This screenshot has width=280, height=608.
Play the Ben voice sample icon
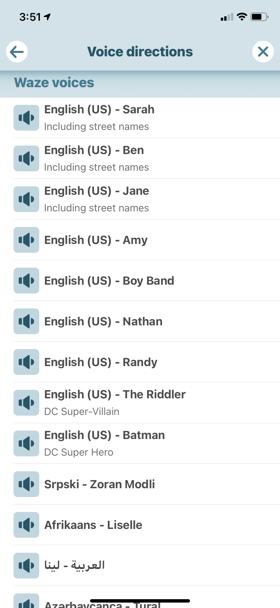(x=26, y=158)
